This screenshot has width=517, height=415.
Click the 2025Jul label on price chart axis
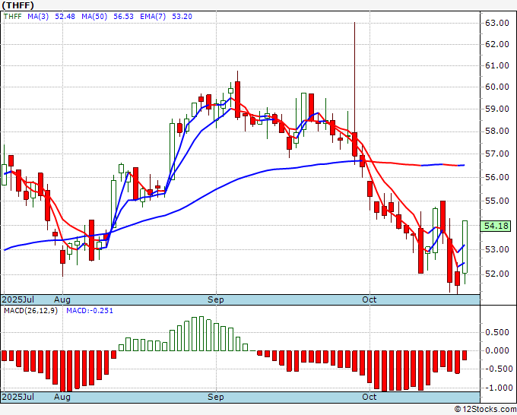click(x=18, y=299)
